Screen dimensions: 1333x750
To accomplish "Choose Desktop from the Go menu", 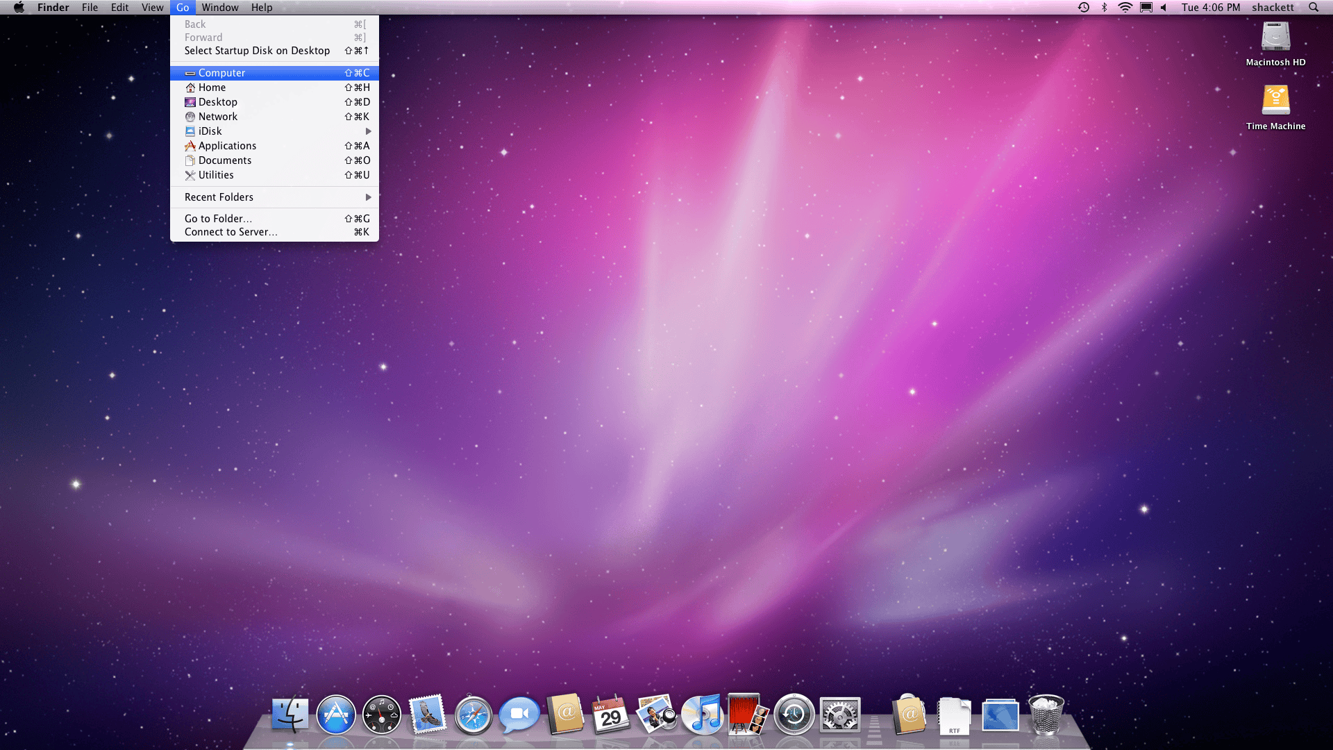I will [274, 102].
